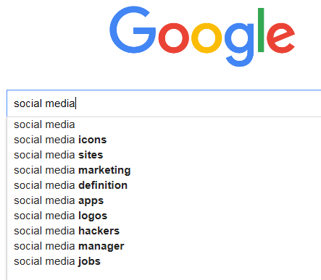
Task: Choose the 'social media icons' suggestion
Action: (164, 140)
